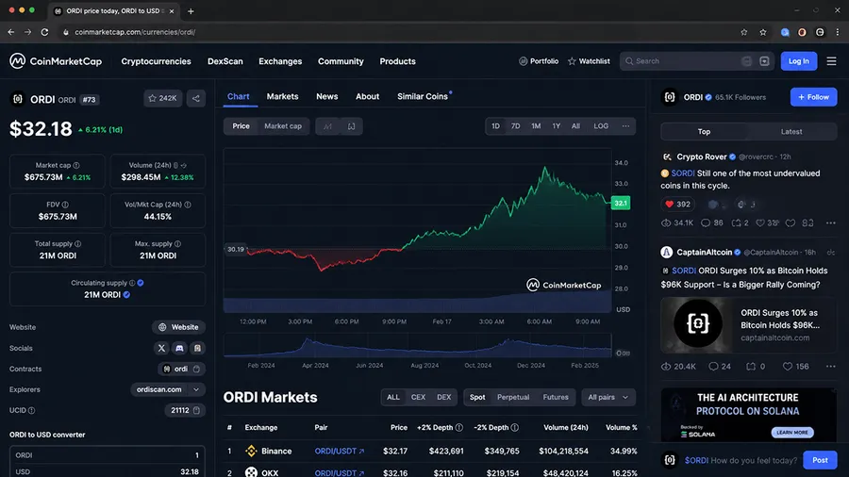Open the ORDI Website button
This screenshot has width=849, height=477.
click(x=178, y=327)
